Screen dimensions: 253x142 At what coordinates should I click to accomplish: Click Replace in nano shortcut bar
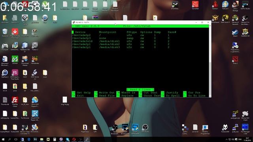(127, 95)
